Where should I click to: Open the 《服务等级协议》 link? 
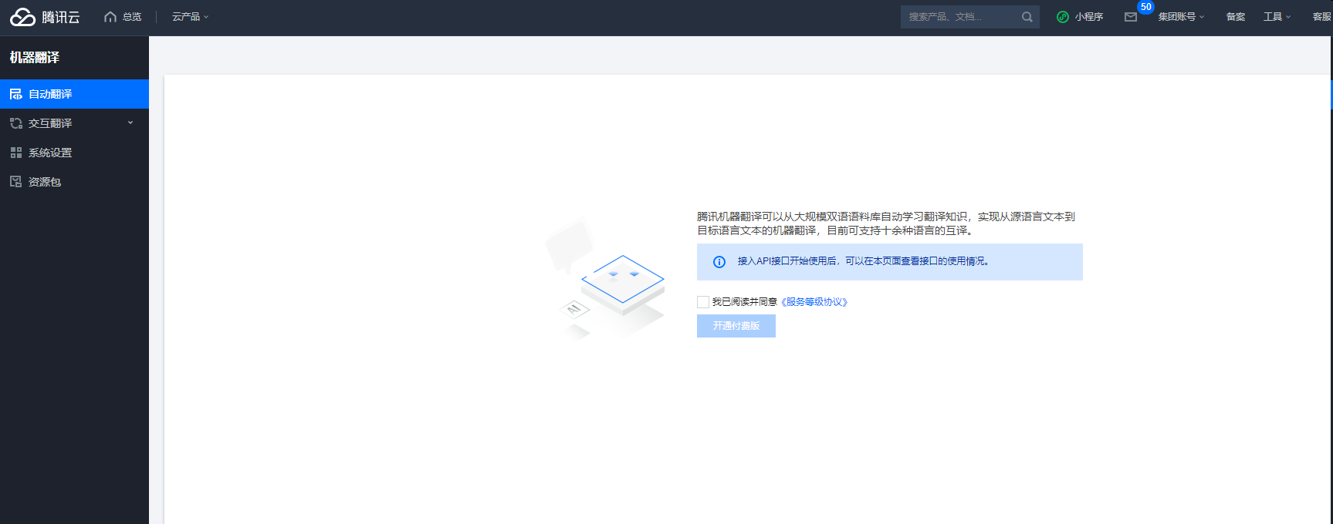coord(814,302)
